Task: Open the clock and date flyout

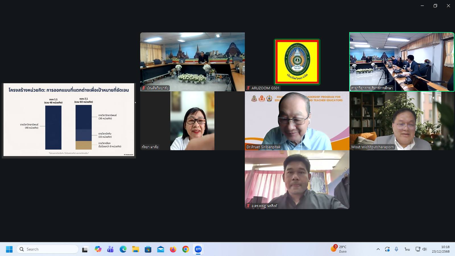Action: 441,249
